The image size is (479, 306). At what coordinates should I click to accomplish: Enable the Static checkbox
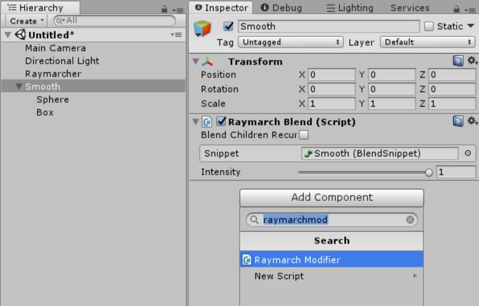point(429,26)
